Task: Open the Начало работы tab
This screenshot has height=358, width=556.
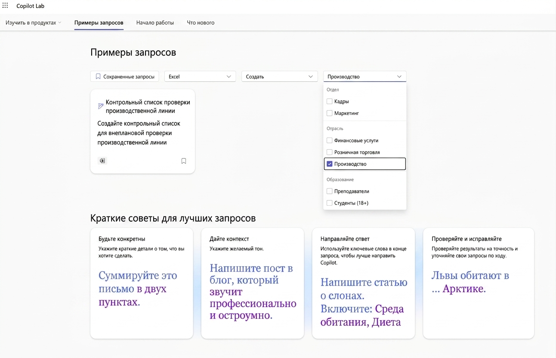Action: click(x=155, y=23)
